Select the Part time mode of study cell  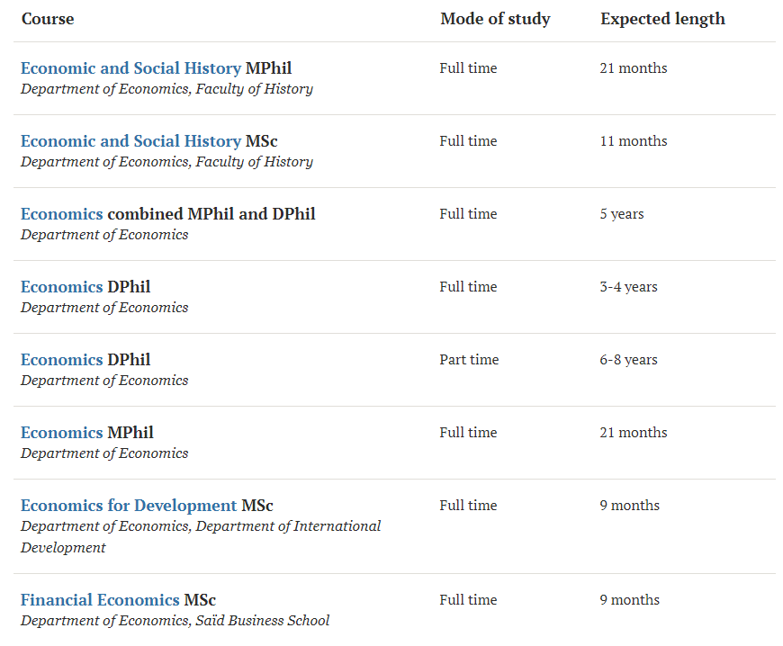point(469,360)
